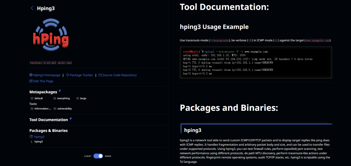Viewport: 351px width, 166px height.
Task: Click the hping3 --traceroute command in terminal block
Action: point(236,51)
